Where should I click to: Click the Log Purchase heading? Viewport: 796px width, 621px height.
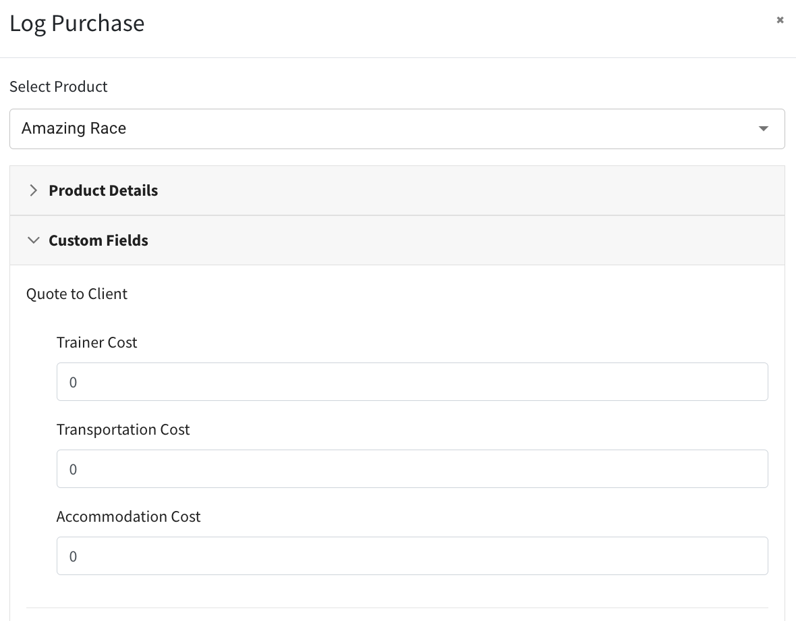click(x=77, y=24)
